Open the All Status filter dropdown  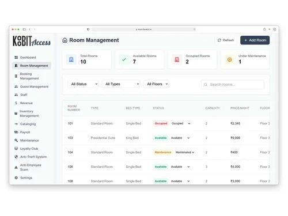tap(83, 84)
